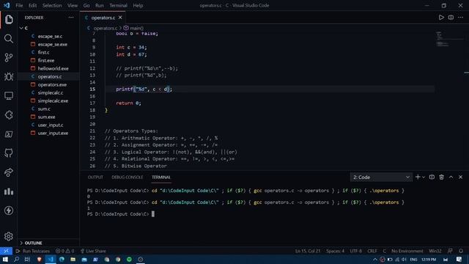This screenshot has width=469, height=264.
Task: Close the operators.c editor tab
Action: (x=120, y=18)
